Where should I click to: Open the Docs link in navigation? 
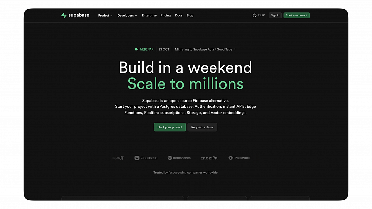tap(179, 15)
